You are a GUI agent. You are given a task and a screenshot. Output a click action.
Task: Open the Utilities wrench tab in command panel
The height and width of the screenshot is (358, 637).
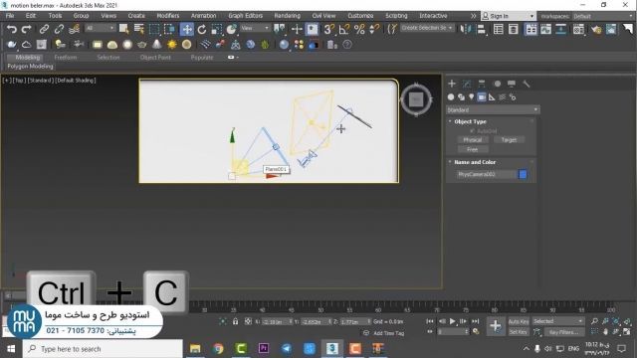[x=527, y=84]
